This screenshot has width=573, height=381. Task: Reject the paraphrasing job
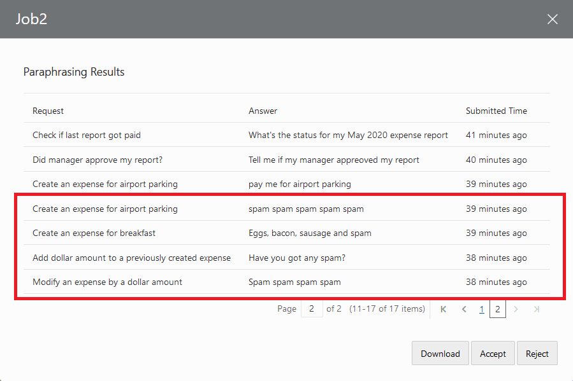537,353
